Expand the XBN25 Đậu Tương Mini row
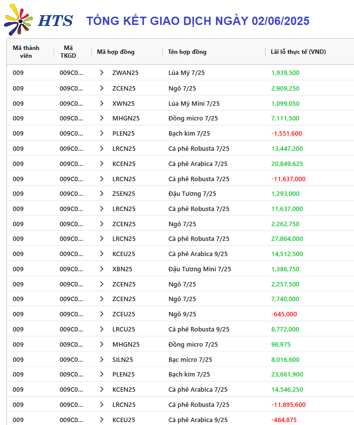The height and width of the screenshot is (425, 354). pos(102,269)
